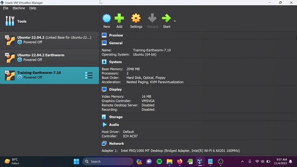Click the Ubuntu (64-bit) operating system value
297x167 pixels.
145,55
